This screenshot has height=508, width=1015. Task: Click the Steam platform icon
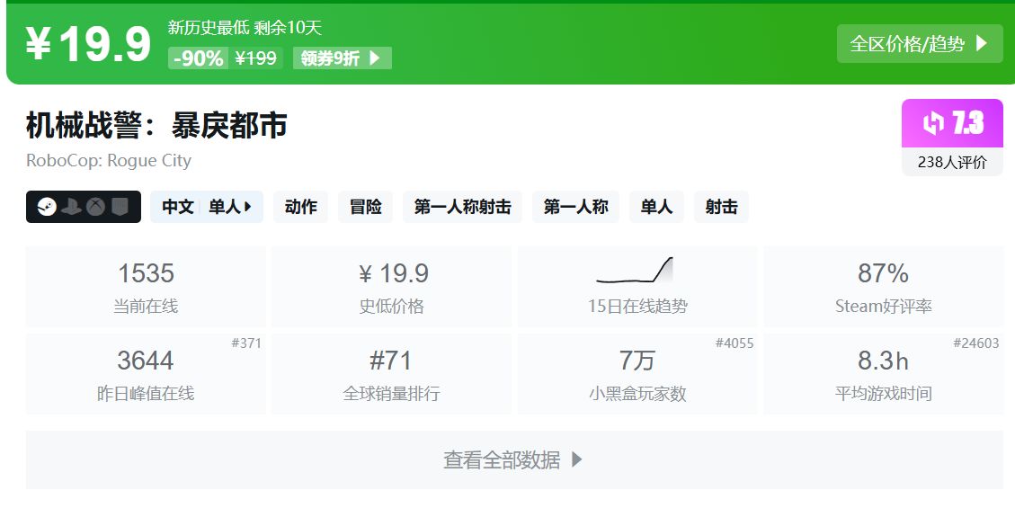47,207
